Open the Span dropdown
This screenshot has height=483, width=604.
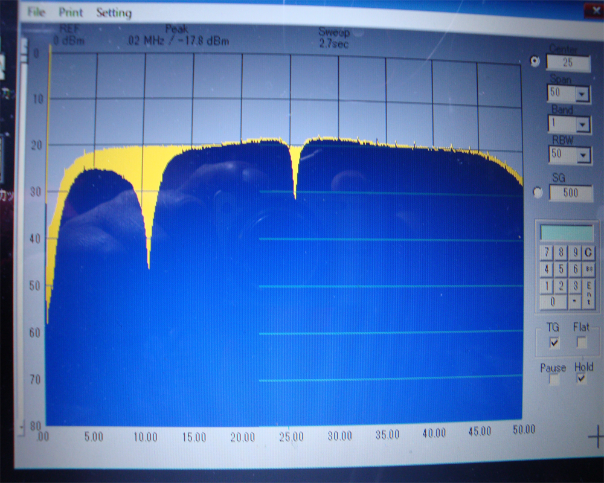(582, 94)
